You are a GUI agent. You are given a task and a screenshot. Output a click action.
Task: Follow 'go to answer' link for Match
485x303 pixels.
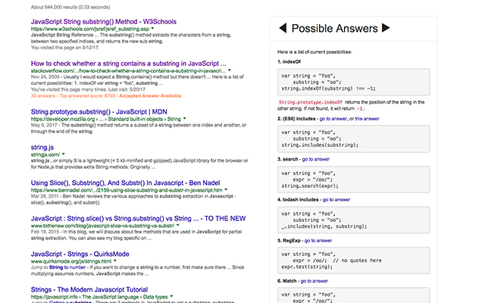(x=314, y=281)
